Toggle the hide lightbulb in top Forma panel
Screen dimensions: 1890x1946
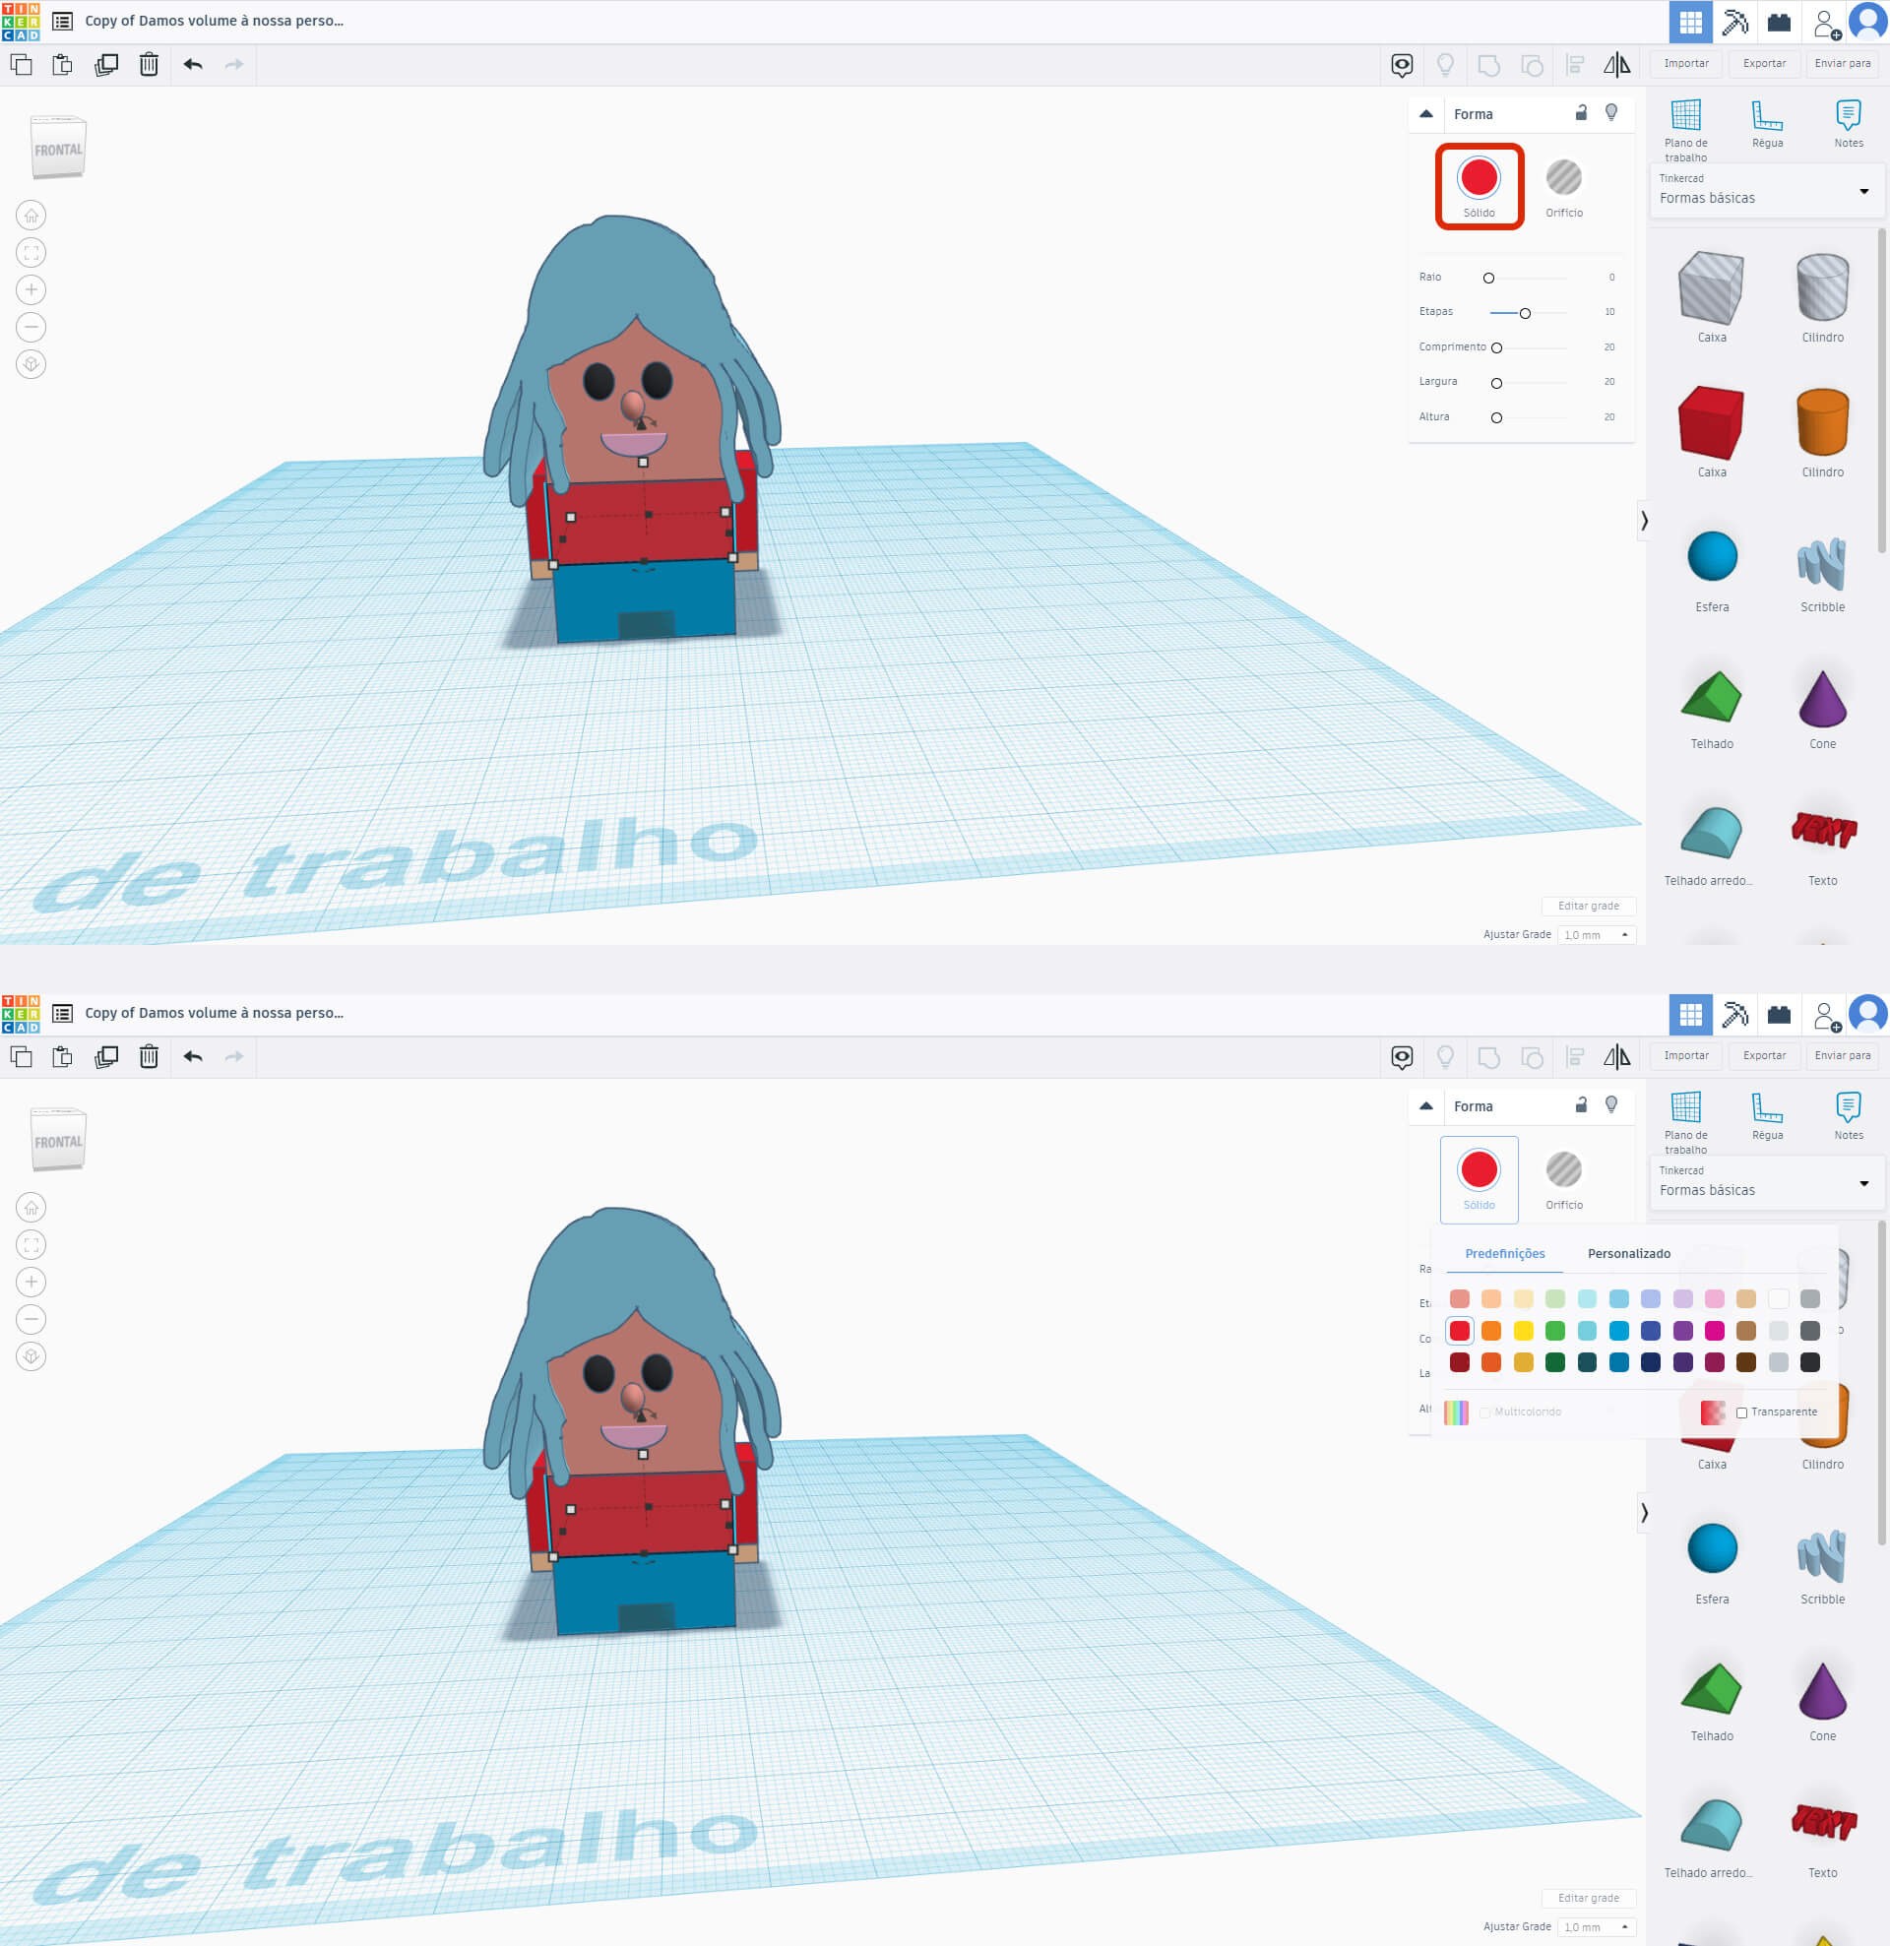(x=1611, y=113)
